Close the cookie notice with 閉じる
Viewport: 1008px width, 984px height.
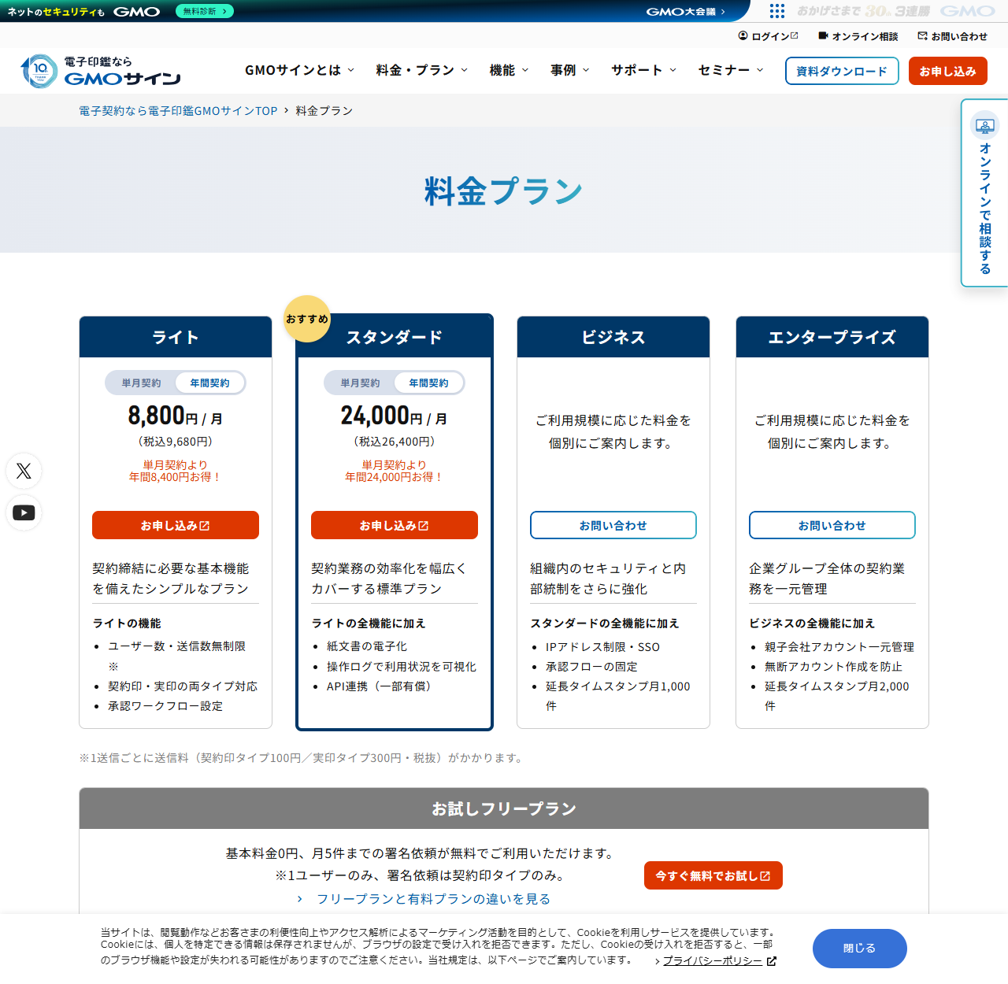(860, 949)
